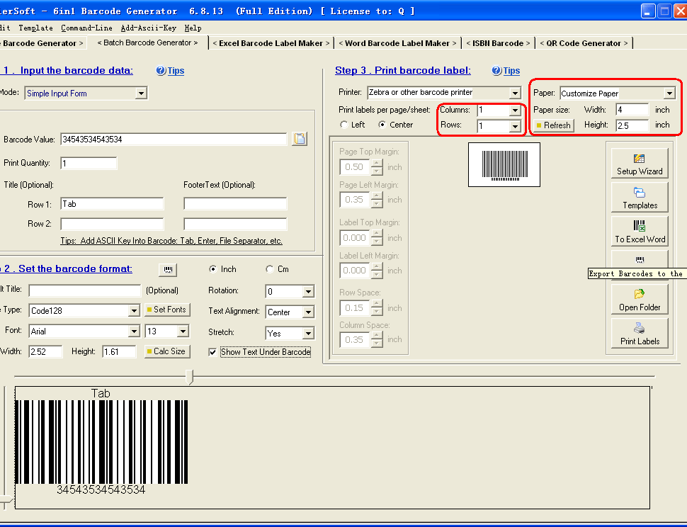Click the Refresh button beside Paper size
The height and width of the screenshot is (527, 687).
(552, 125)
